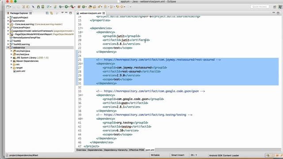The width and height of the screenshot is (283, 159).
Task: Expand the appiumProject tree node
Action: point(8,18)
